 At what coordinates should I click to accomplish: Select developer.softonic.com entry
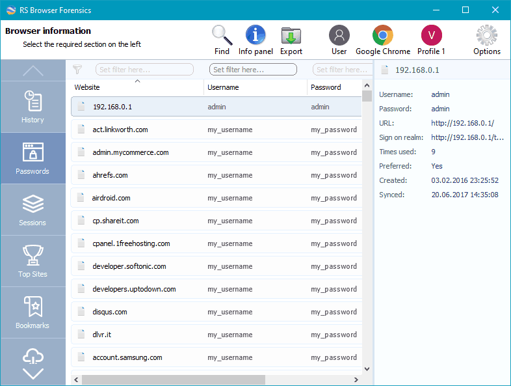(x=216, y=266)
